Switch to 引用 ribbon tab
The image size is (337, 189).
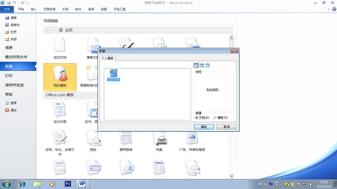[x=65, y=9]
